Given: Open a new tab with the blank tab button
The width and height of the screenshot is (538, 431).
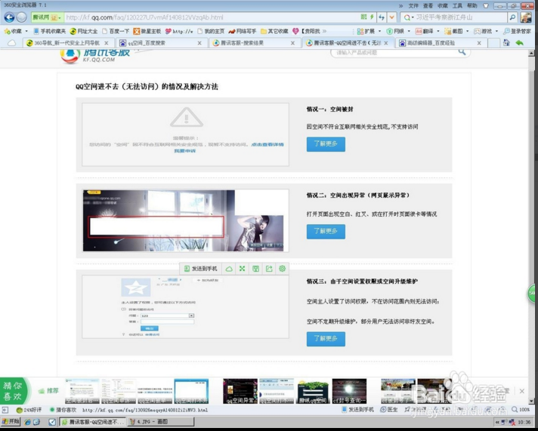Looking at the screenshot, I should click(493, 43).
